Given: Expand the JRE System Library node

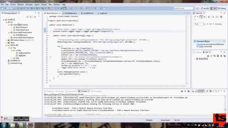Looking at the screenshot, I should 6,40.
